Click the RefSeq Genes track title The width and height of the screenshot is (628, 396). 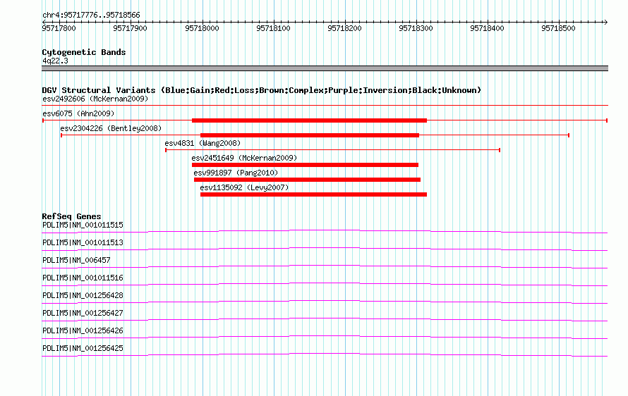coord(71,216)
